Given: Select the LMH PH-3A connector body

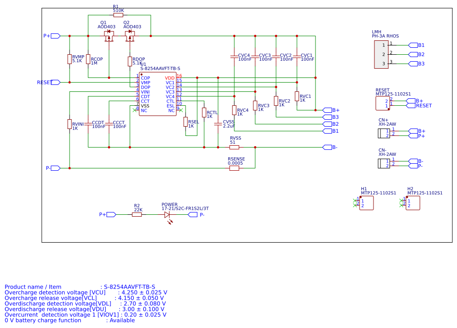Looking at the screenshot, I should pos(381,54).
